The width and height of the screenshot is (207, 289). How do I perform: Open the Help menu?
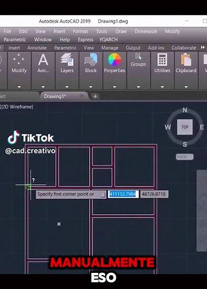point(65,39)
